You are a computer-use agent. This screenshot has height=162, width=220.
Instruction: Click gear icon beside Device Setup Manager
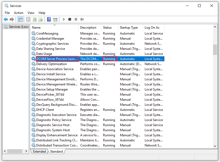33,89
